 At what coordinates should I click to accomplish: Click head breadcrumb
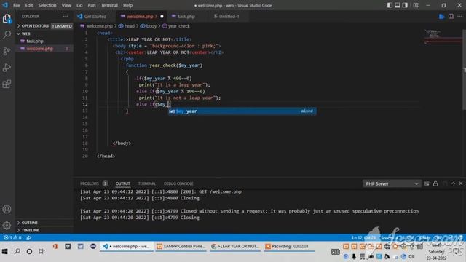click(x=130, y=26)
